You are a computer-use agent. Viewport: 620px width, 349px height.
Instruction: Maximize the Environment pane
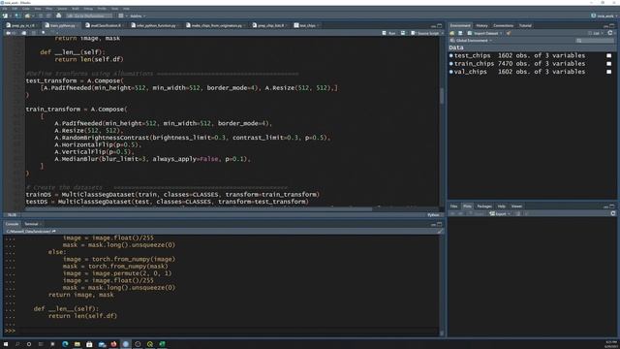click(612, 26)
